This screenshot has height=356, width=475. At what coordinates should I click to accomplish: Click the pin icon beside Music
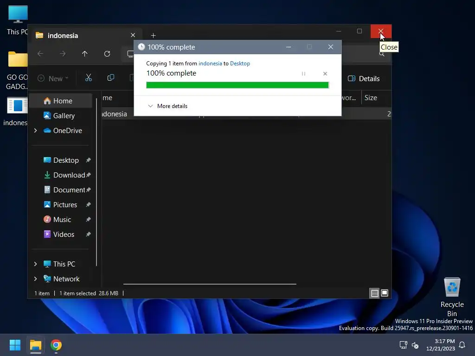pos(88,219)
